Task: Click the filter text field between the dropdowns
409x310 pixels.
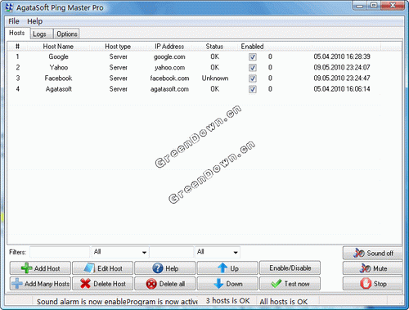Action: pos(172,252)
